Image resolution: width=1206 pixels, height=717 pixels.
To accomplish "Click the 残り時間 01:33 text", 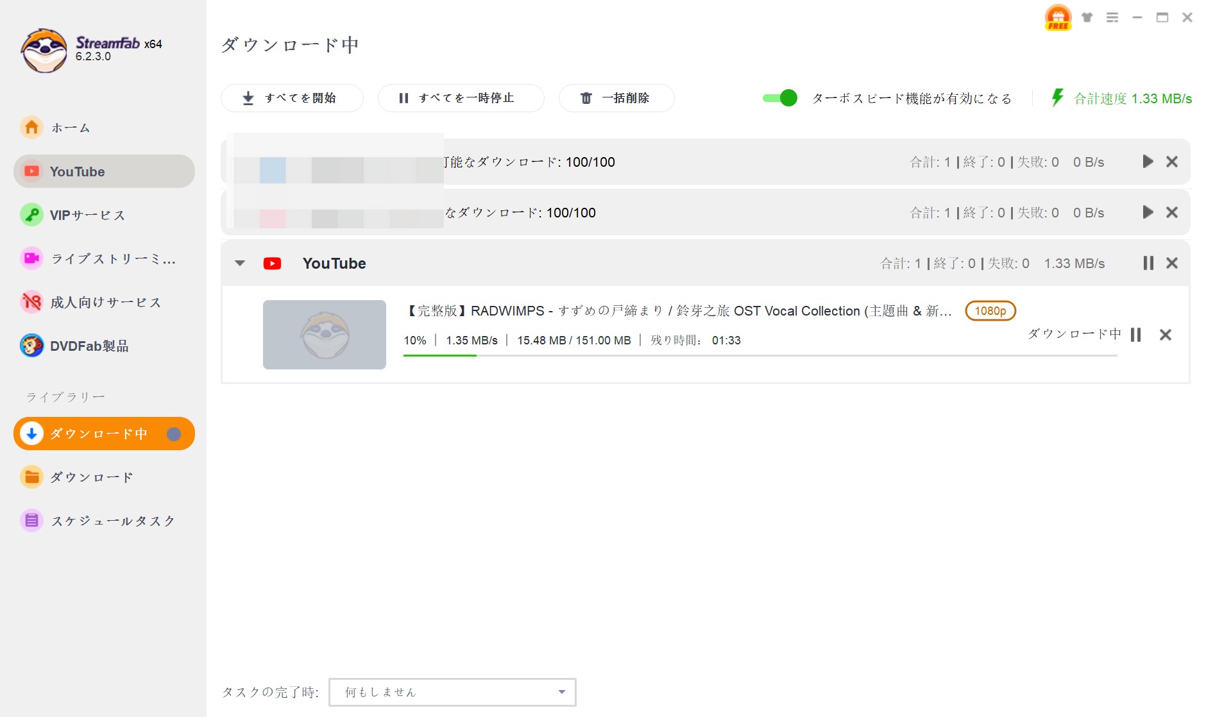I will (695, 341).
